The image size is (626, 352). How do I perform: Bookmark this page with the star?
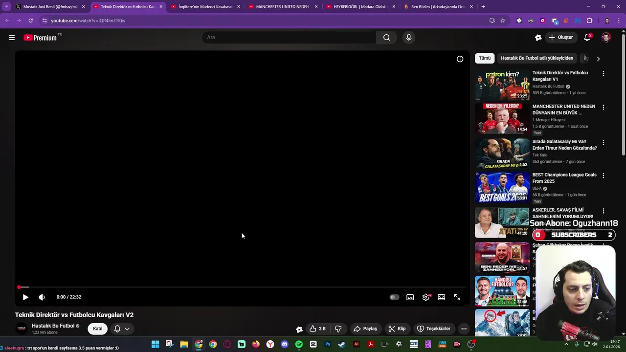coord(502,21)
